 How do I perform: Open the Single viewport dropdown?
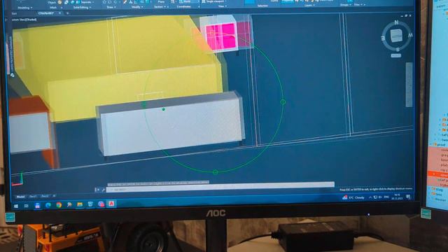tap(214, 1)
